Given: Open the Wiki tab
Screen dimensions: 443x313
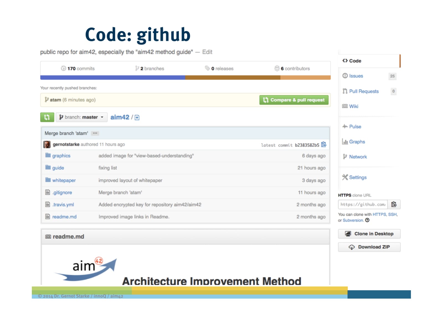Looking at the screenshot, I should [x=351, y=106].
